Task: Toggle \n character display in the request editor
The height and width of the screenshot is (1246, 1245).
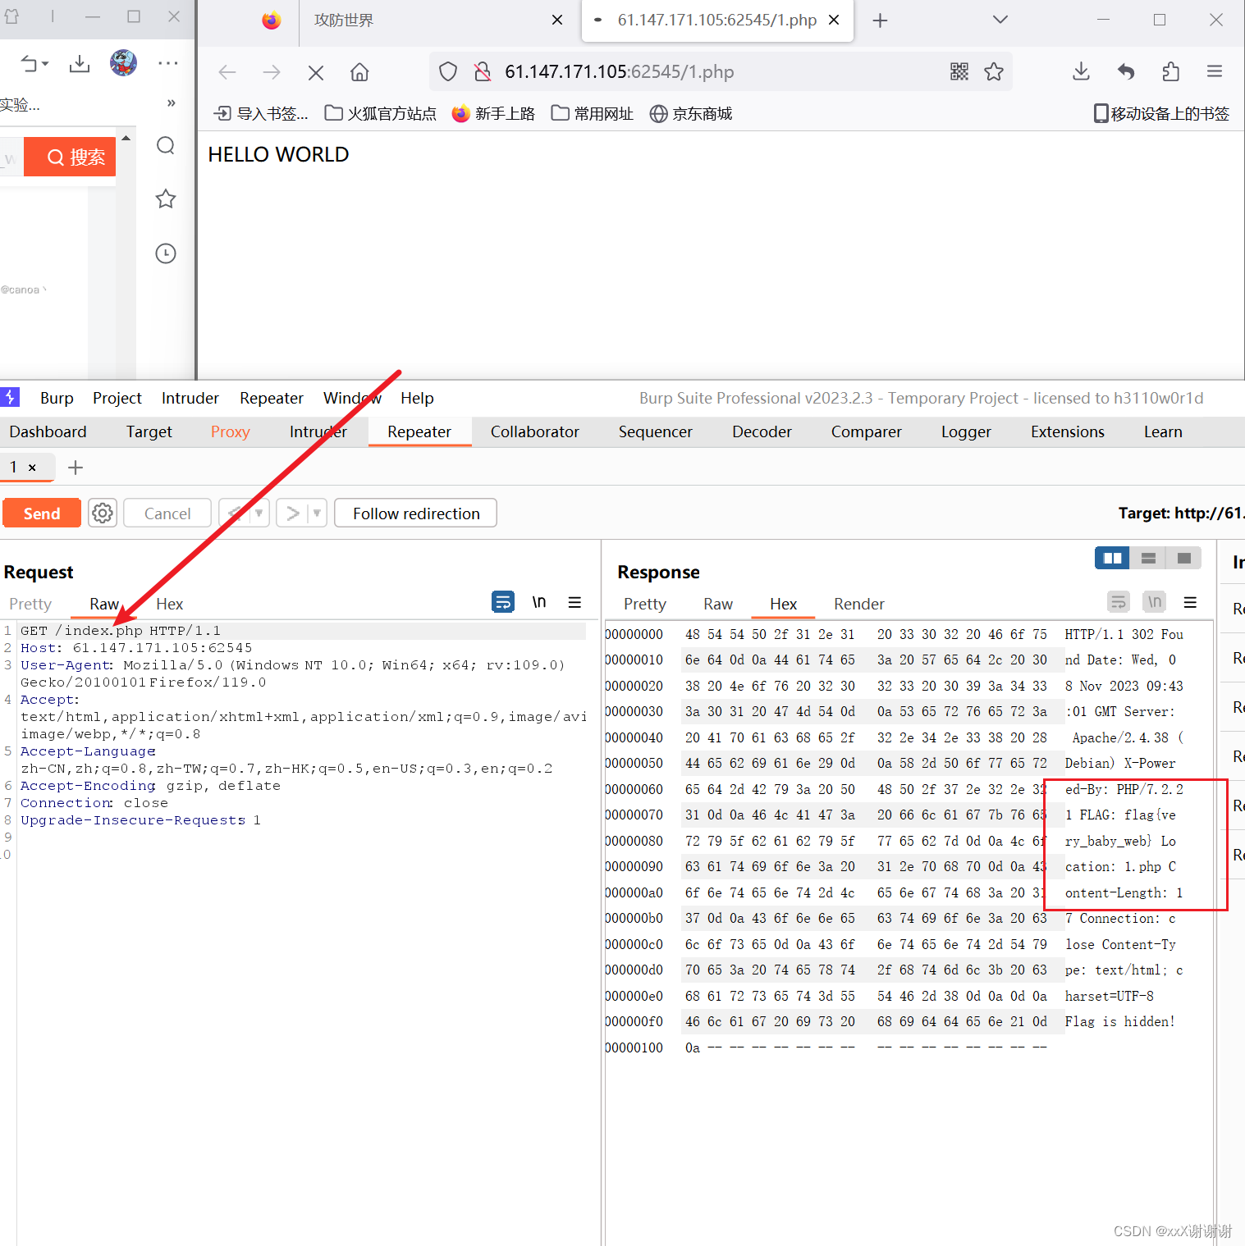Action: point(539,601)
